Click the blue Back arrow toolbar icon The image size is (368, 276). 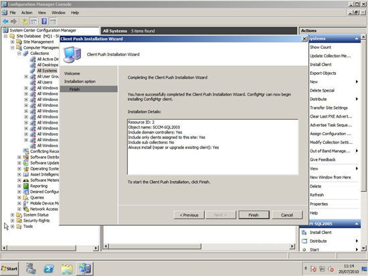[x=5, y=21]
